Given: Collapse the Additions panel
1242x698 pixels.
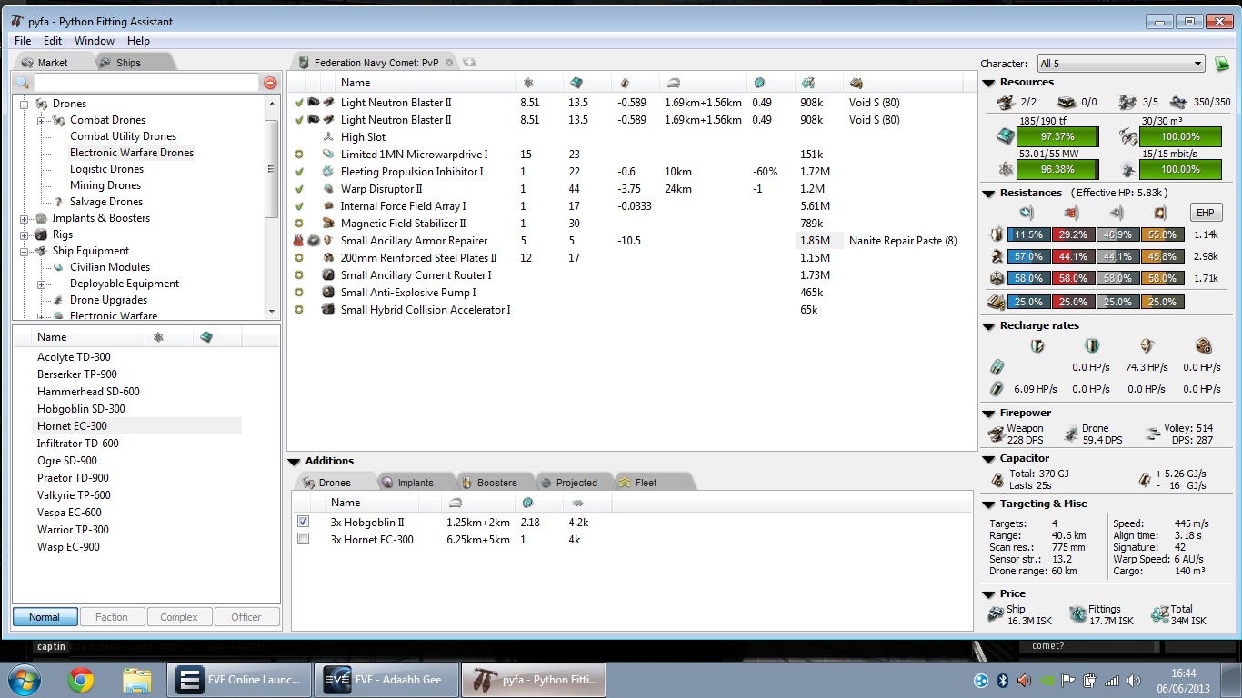Looking at the screenshot, I should (295, 462).
